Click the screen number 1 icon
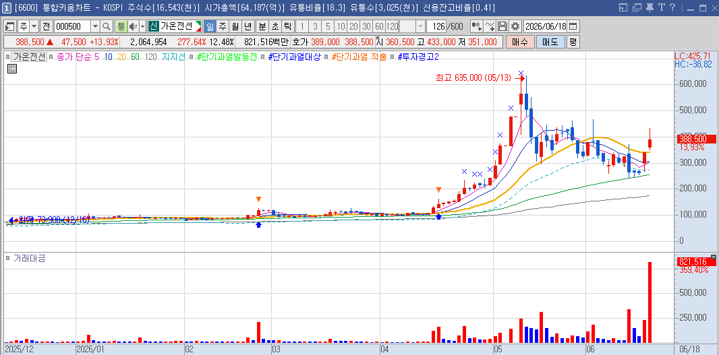The height and width of the screenshot is (355, 719). coord(7,7)
